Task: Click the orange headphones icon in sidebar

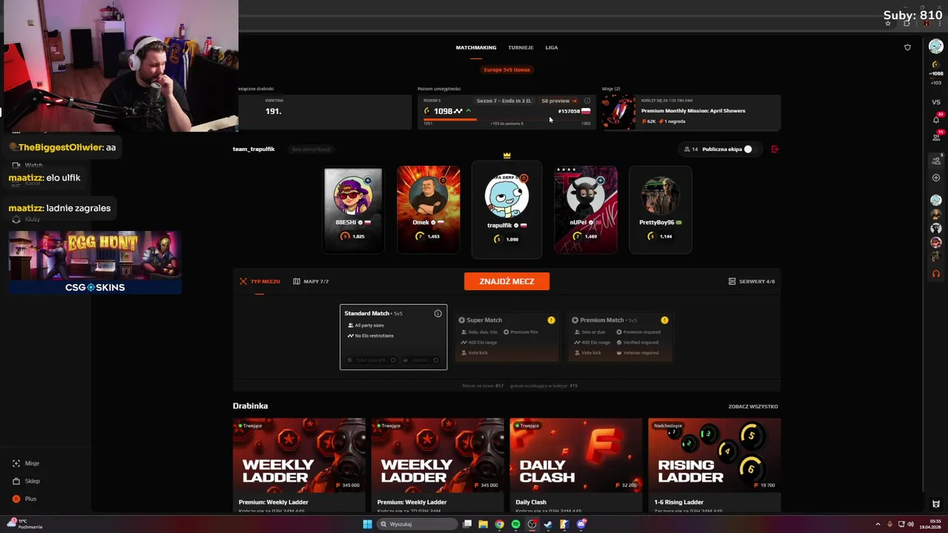Action: pos(936,274)
